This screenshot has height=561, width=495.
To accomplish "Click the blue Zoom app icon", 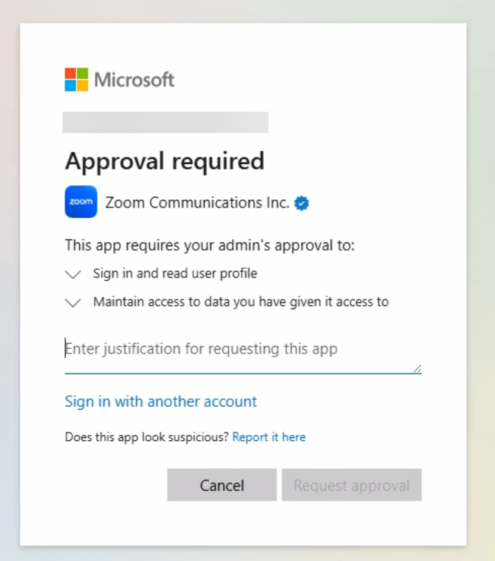I will click(81, 202).
